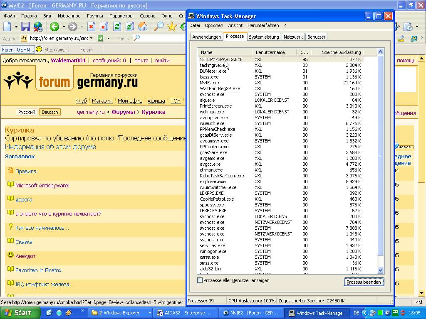Click the 'Prozess beenden' button
This screenshot has height=319, width=426.
tap(364, 282)
